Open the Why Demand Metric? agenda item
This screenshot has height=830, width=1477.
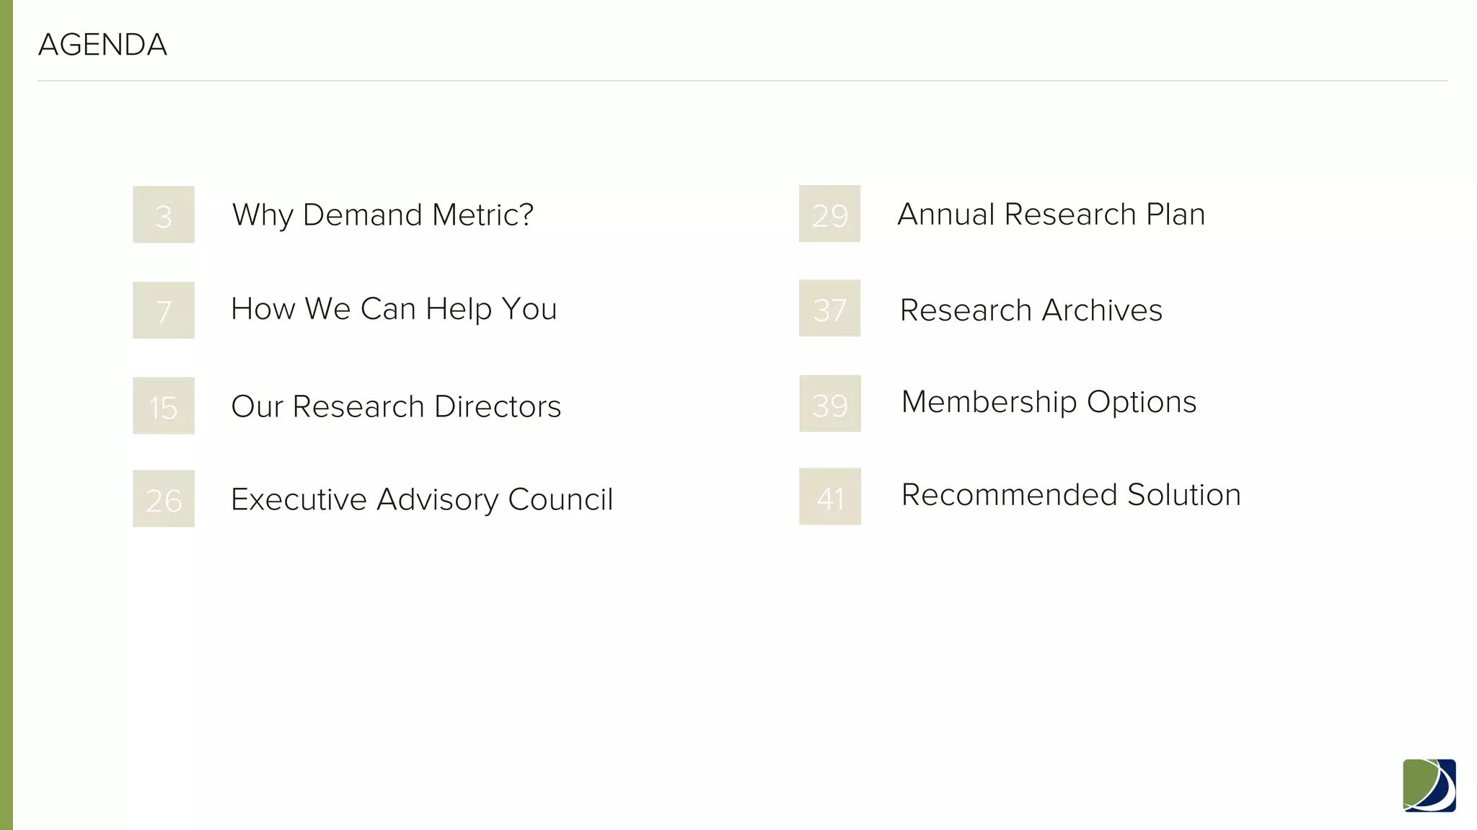click(x=382, y=215)
